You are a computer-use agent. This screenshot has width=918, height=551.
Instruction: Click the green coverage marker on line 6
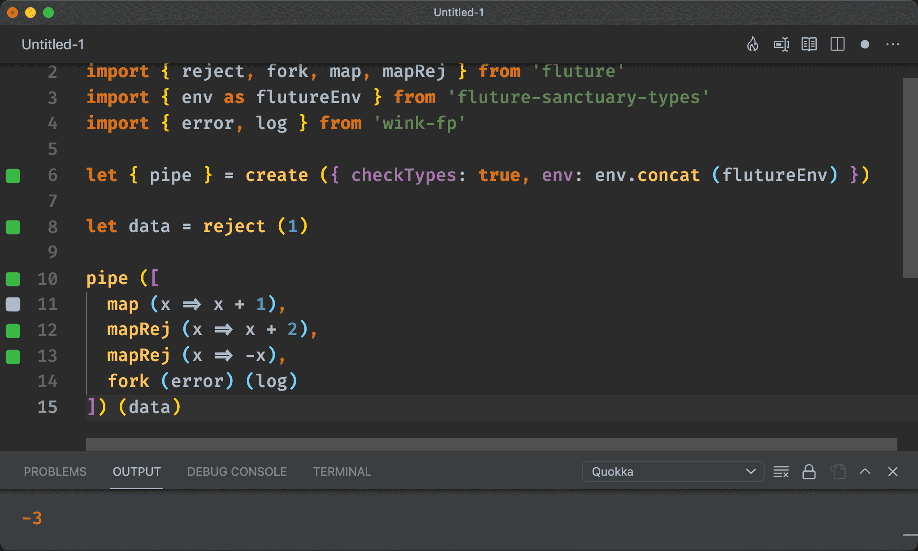pyautogui.click(x=13, y=176)
